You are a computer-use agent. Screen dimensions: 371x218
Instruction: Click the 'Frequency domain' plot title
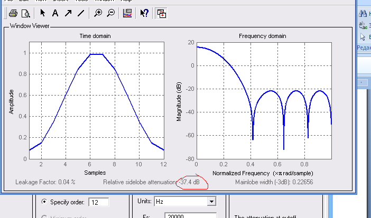pos(263,36)
